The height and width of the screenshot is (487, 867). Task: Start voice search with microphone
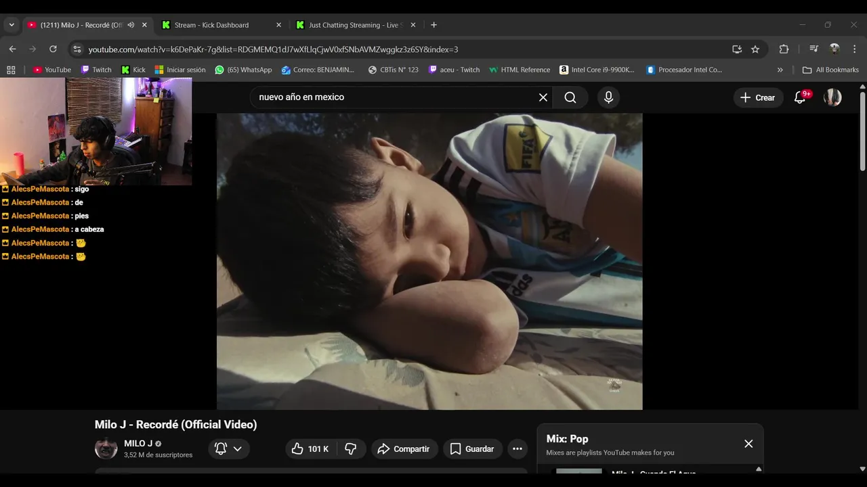pos(608,97)
